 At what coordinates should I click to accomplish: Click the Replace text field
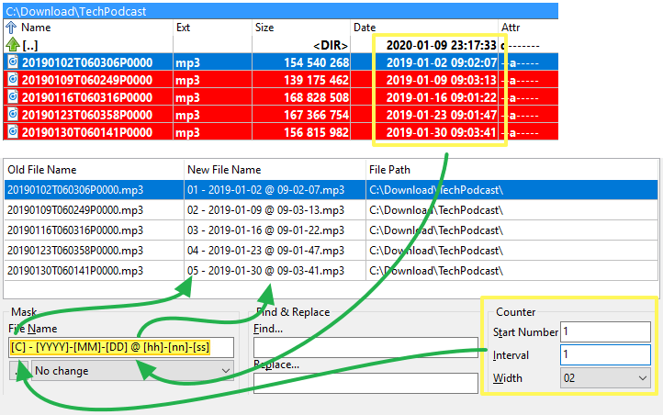pyautogui.click(x=365, y=382)
